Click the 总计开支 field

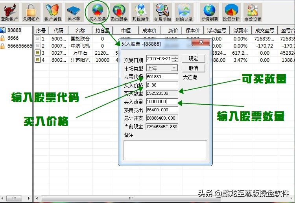point(162,118)
